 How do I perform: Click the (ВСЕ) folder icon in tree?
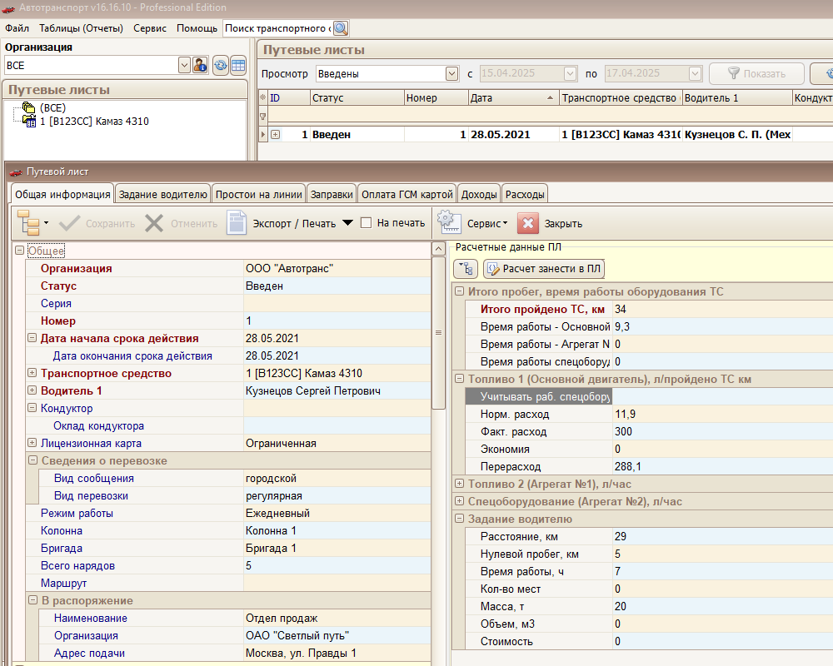pos(28,108)
